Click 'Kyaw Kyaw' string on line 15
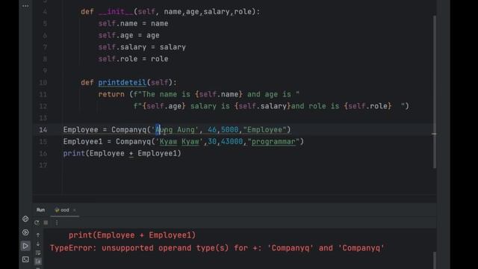 [x=179, y=141]
